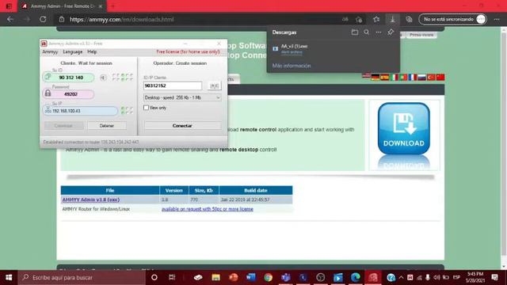Screen dimensions: 507x285
Task: Select the Spanish flag language
Action: click(384, 78)
